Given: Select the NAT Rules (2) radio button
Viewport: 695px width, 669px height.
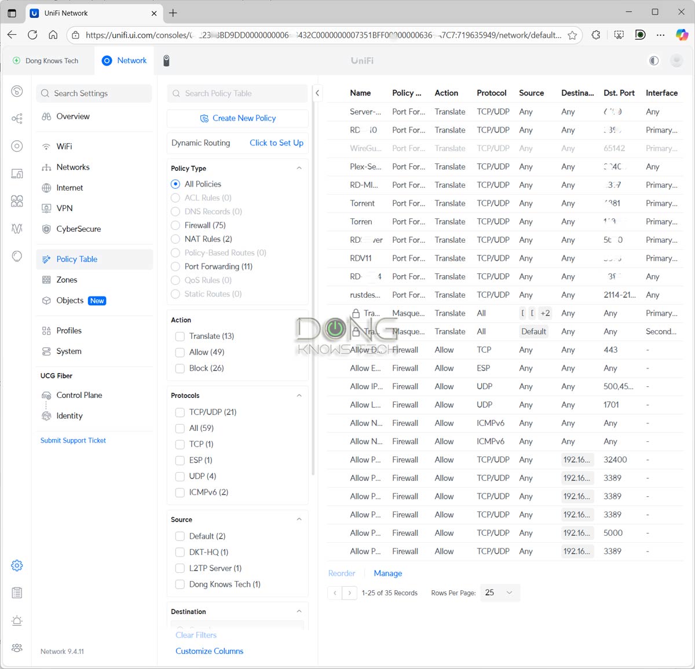Looking at the screenshot, I should point(175,239).
